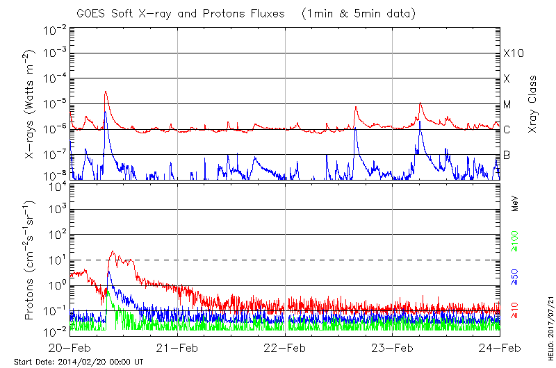Image resolution: width=556 pixels, height=368 pixels.
Task: Click the tallest red X-ray peak on 20-Feb
Action: (x=106, y=92)
